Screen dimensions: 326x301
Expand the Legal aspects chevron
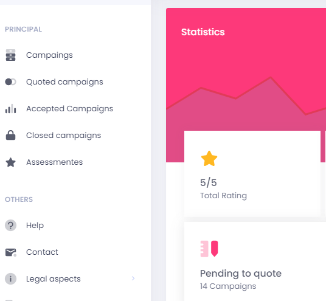coord(133,279)
